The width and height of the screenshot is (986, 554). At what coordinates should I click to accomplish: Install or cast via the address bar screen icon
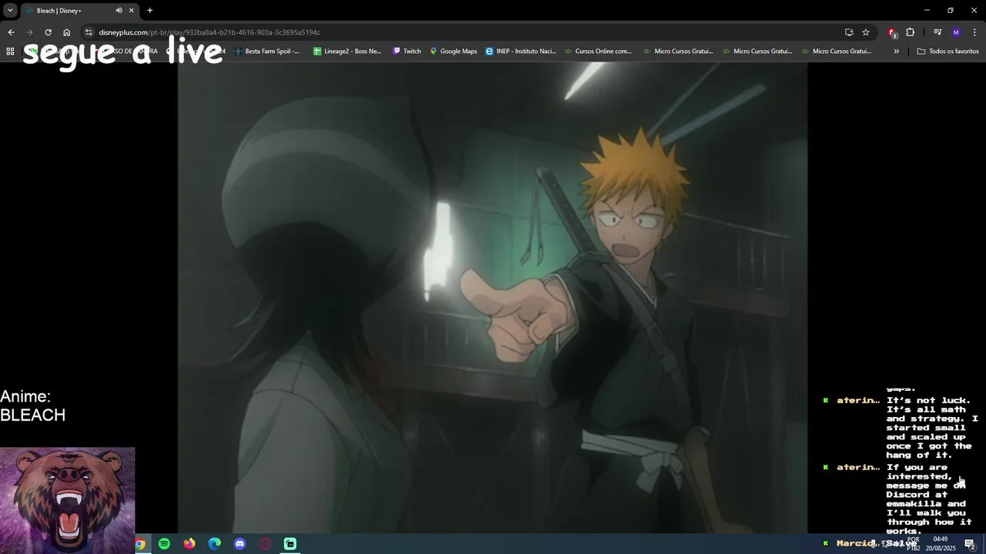[x=849, y=32]
